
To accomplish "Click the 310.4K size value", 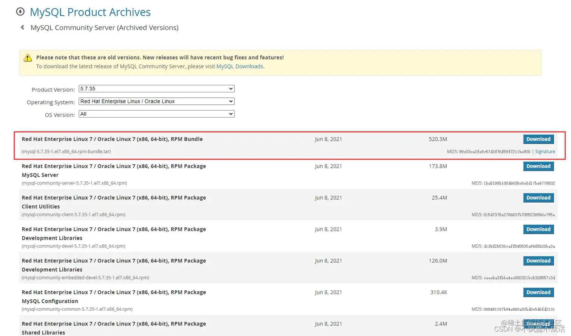I will coord(439,292).
